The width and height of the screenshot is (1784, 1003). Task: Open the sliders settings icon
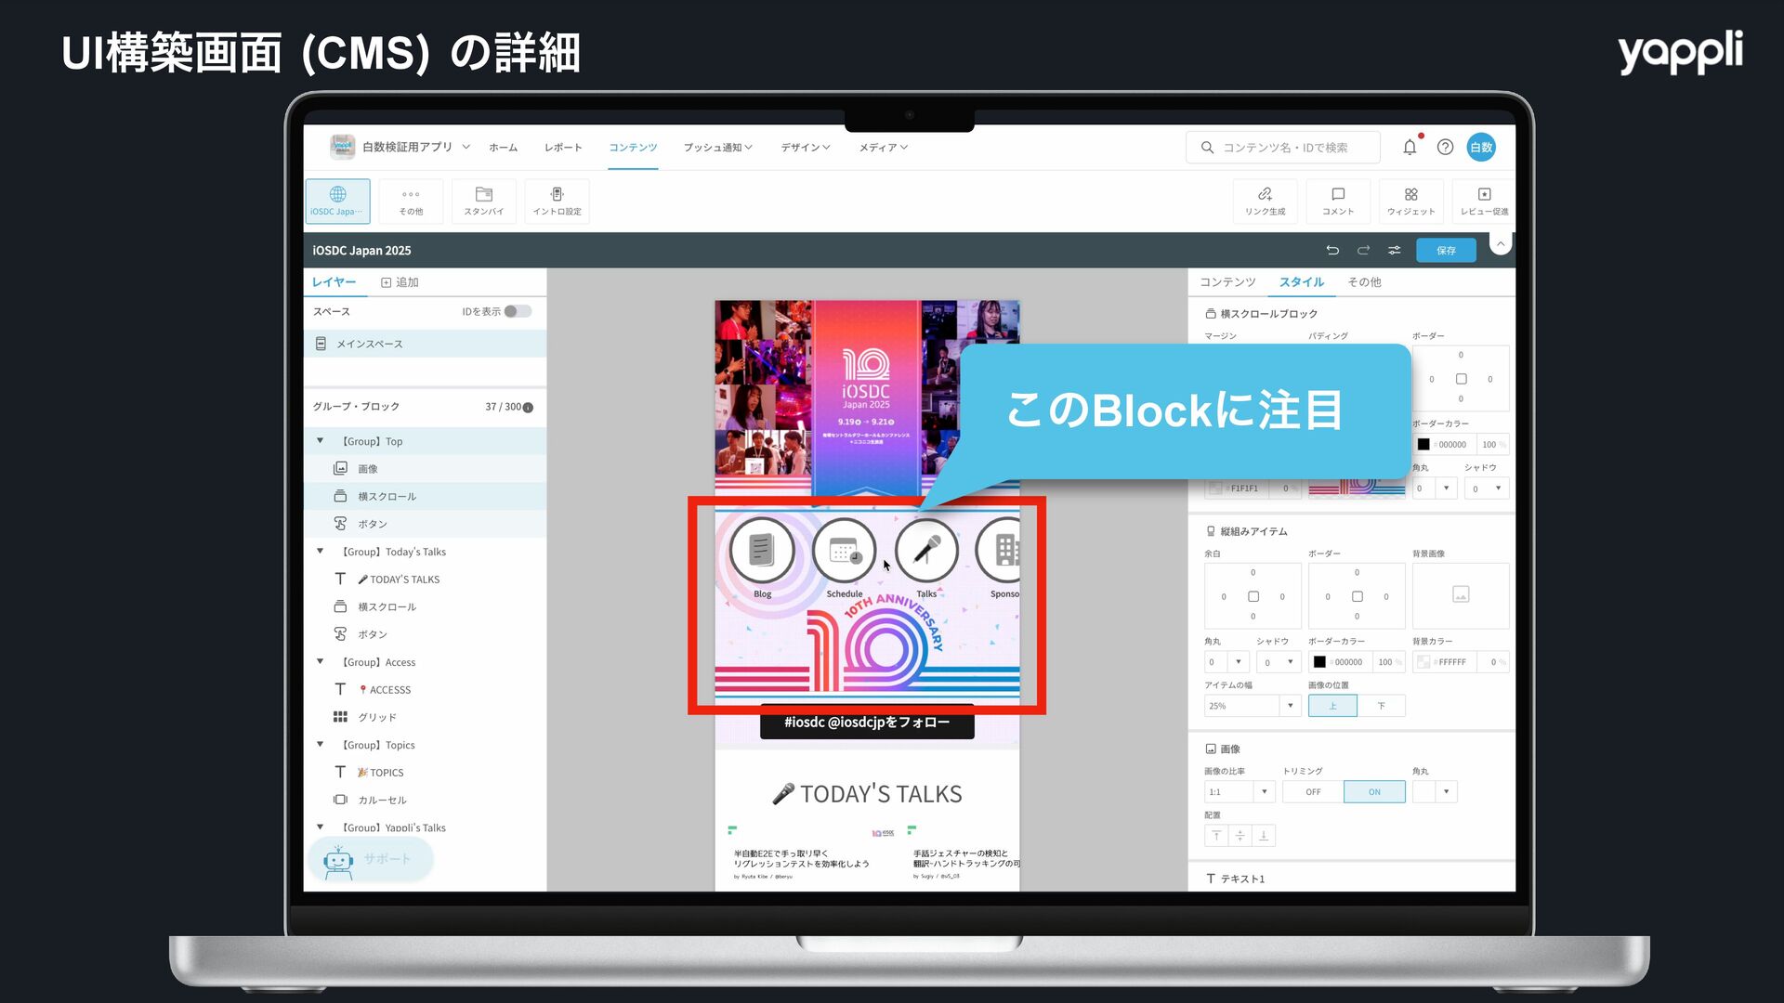[1394, 250]
